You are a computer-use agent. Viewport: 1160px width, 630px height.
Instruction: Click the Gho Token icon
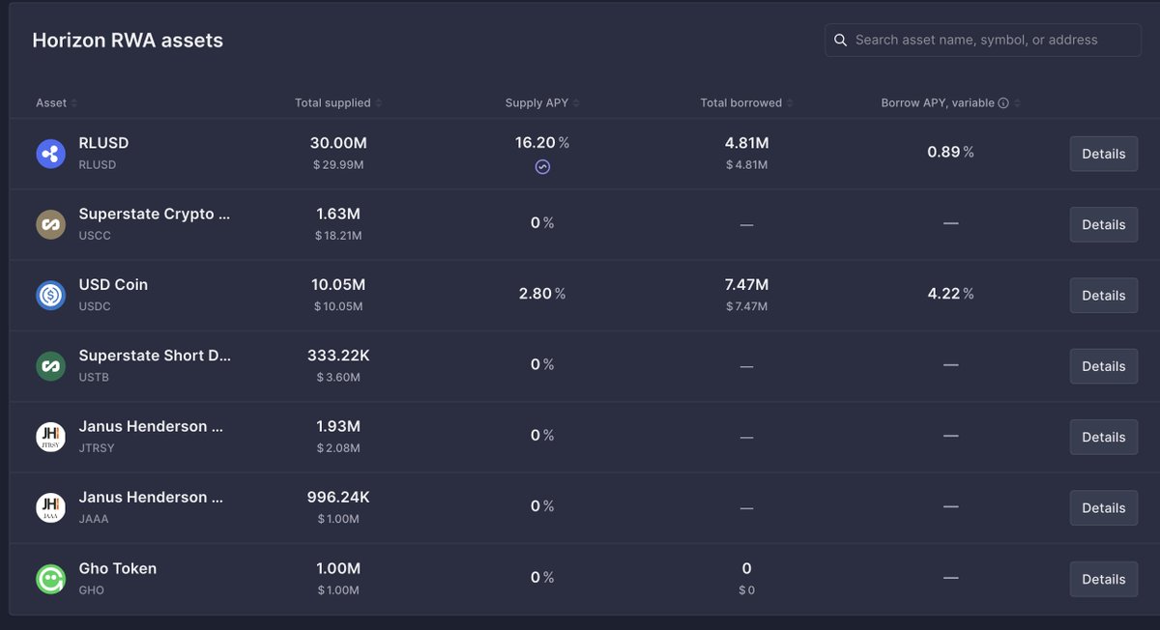tap(50, 579)
